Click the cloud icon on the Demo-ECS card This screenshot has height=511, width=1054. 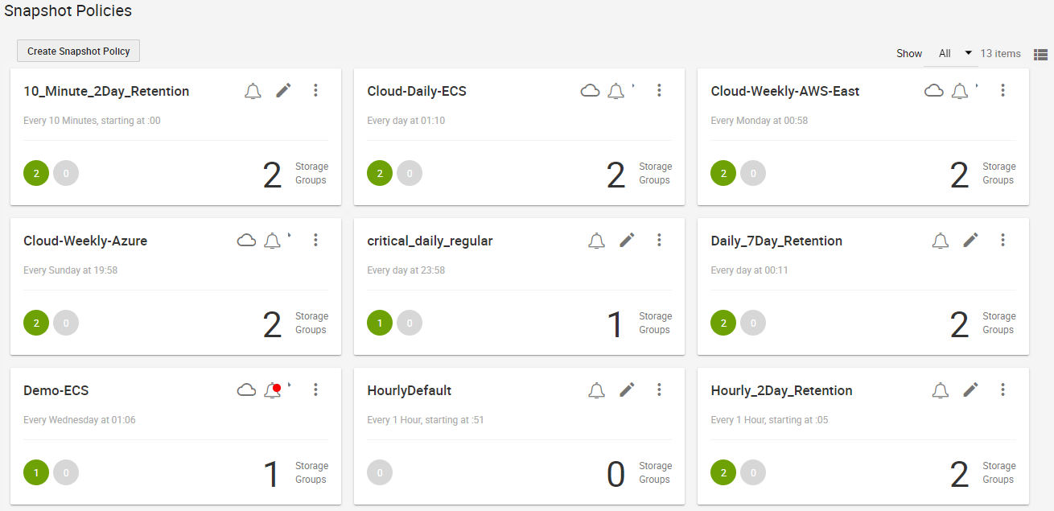click(x=246, y=390)
